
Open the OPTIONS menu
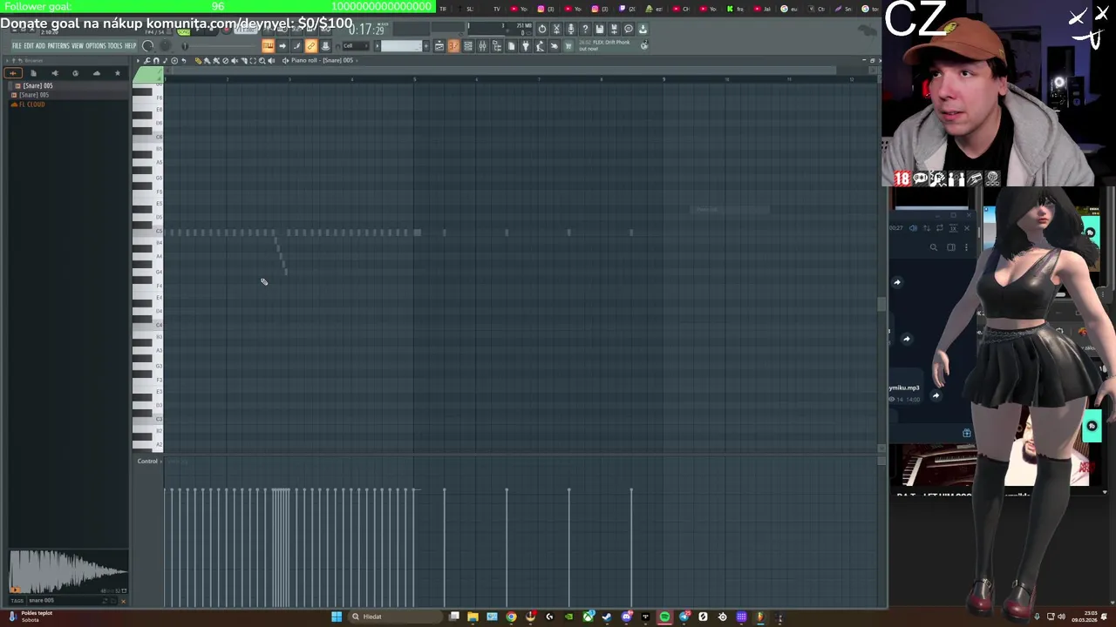click(95, 45)
